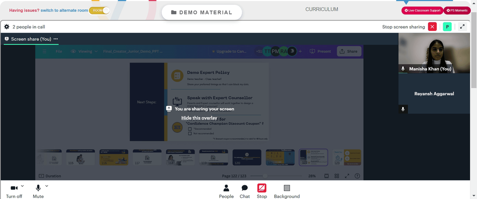Select slide thumbnail 115
This screenshot has width=477, height=199.
point(81,157)
